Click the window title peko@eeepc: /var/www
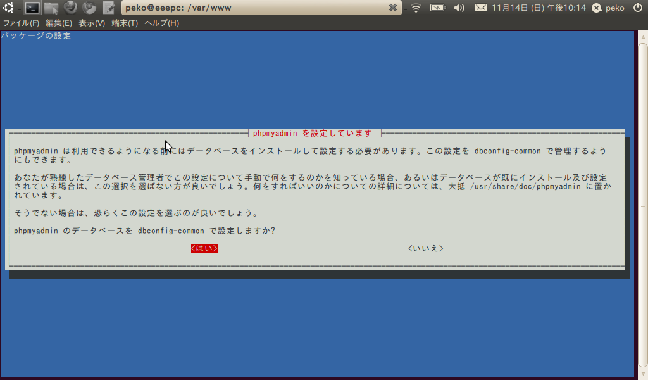The height and width of the screenshot is (380, 648). [x=178, y=8]
